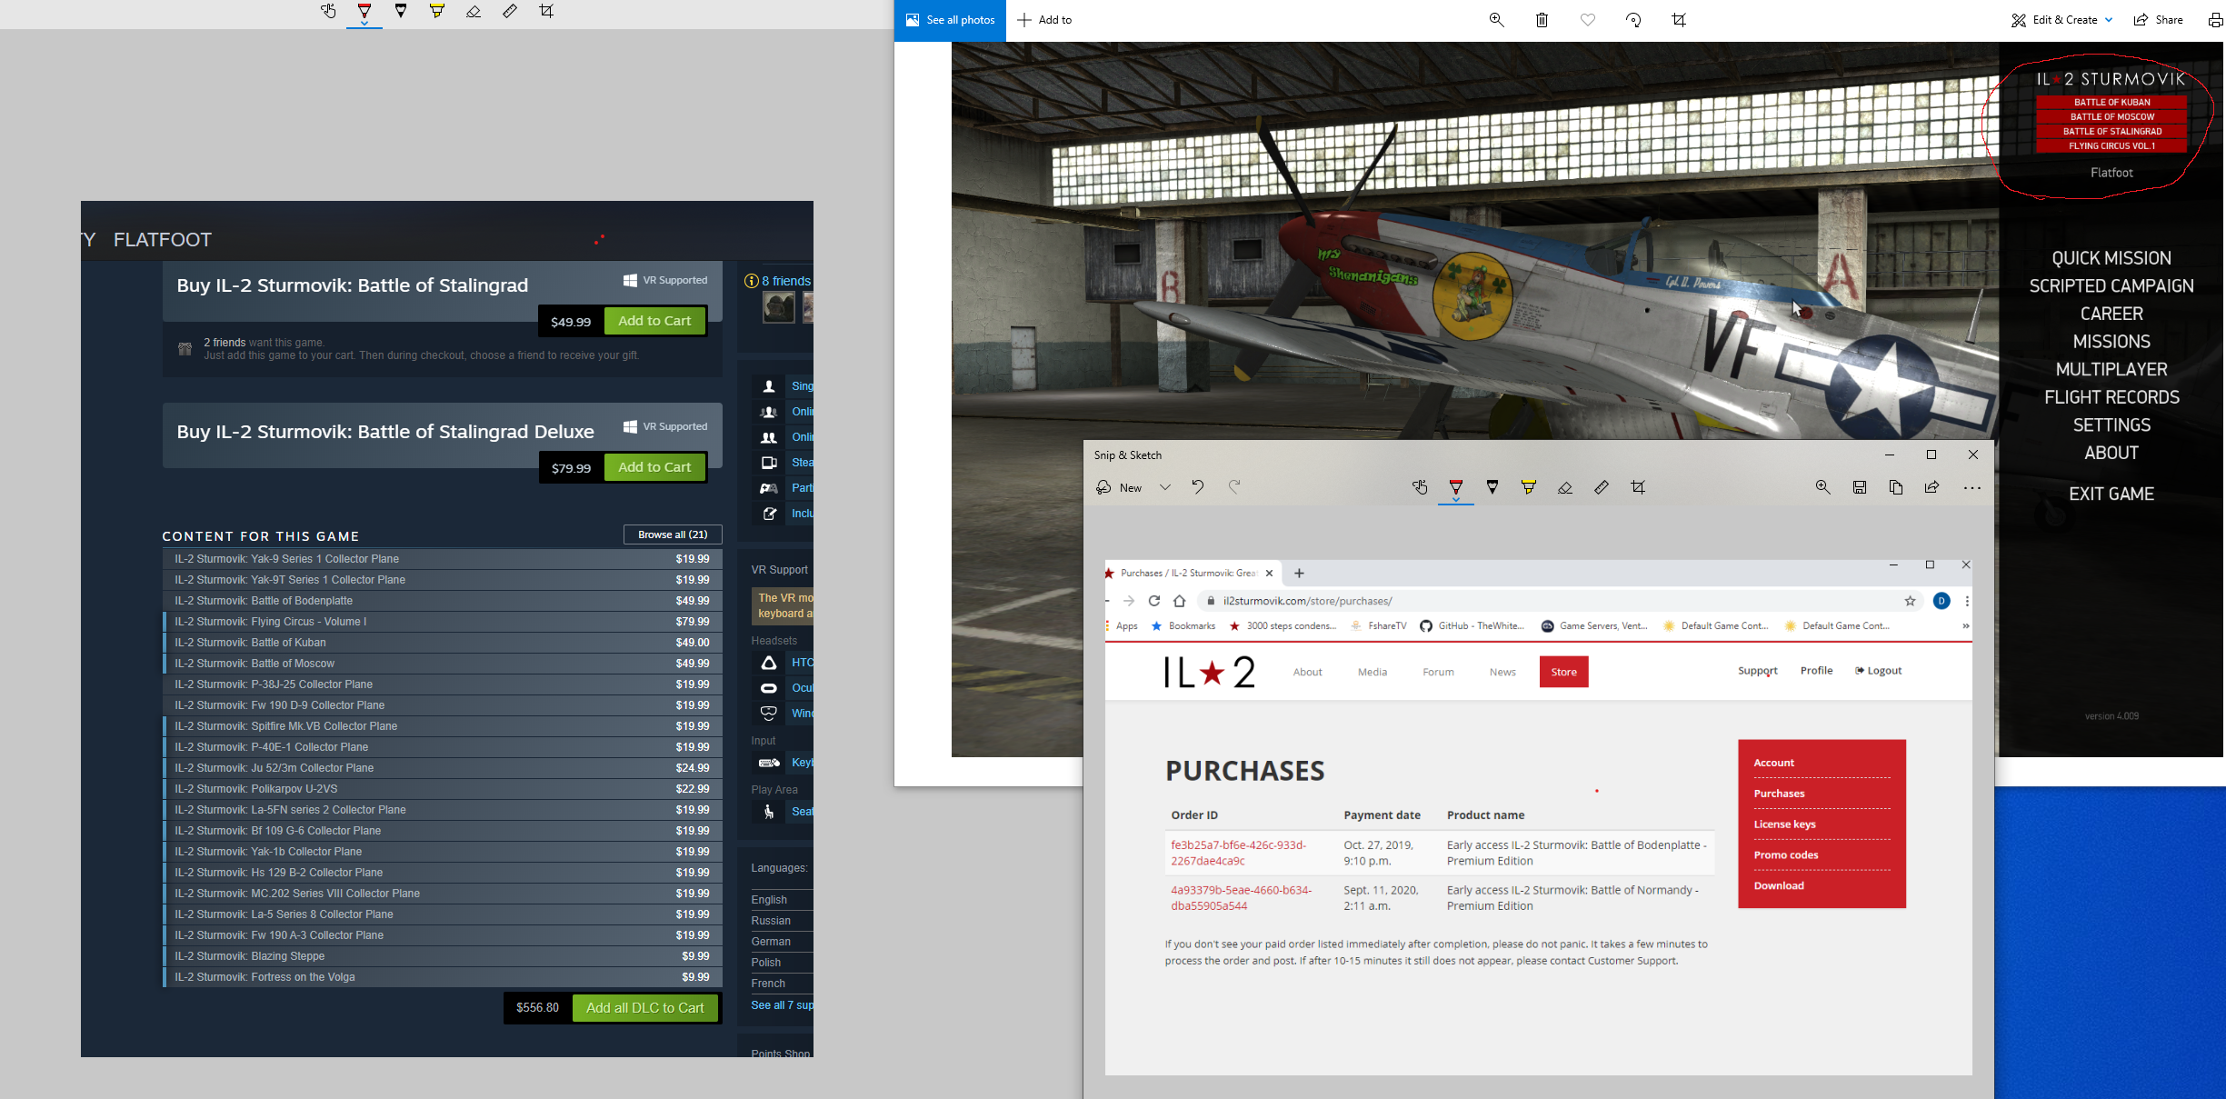Toggle Touch Writing in background Snip & Sketch toolbar
Image resolution: width=2226 pixels, height=1099 pixels.
[328, 12]
